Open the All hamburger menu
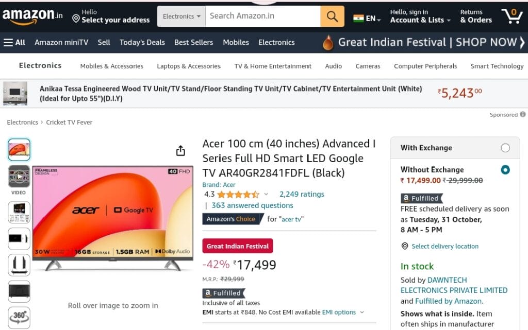The image size is (528, 330). point(14,42)
